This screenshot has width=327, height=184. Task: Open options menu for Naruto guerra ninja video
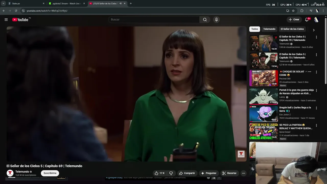tap(316, 90)
